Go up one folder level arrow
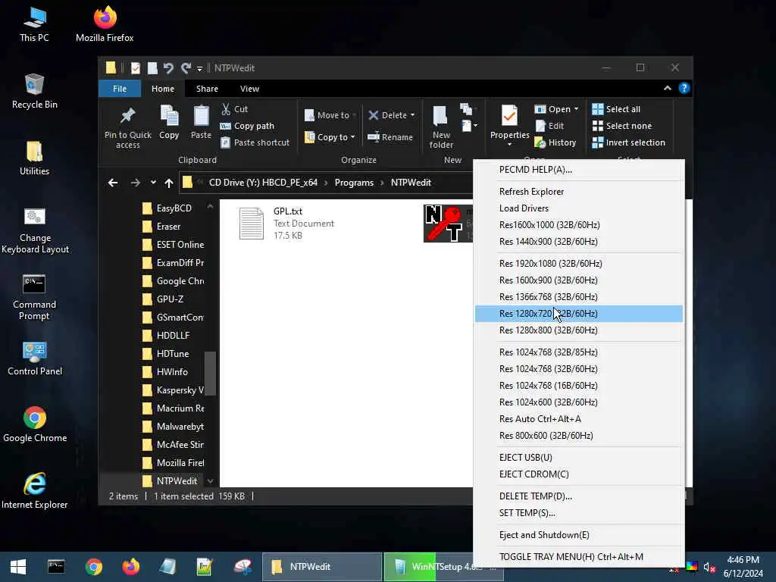776x582 pixels. click(169, 183)
